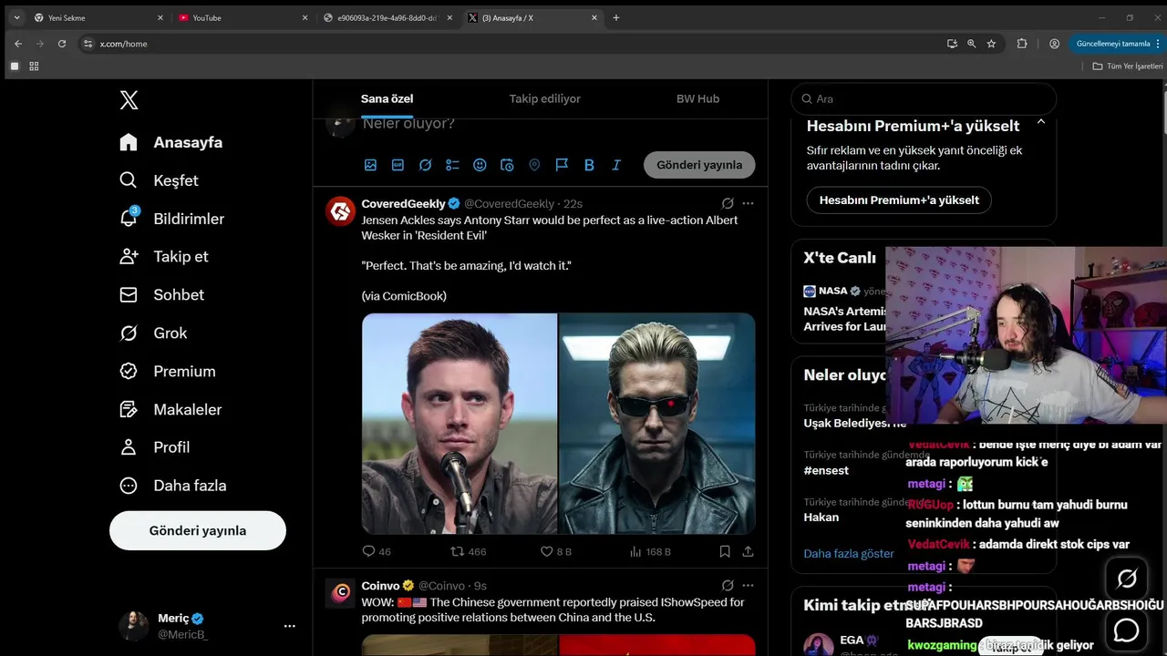1167x656 pixels.
Task: Click the flag icon in composer
Action: [x=562, y=165]
